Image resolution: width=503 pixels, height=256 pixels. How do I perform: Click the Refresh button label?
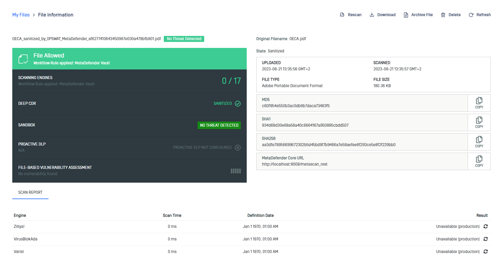(484, 15)
